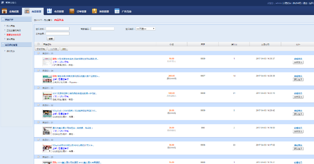Click the product name input field
The image size is (314, 164).
pyautogui.click(x=58, y=29)
